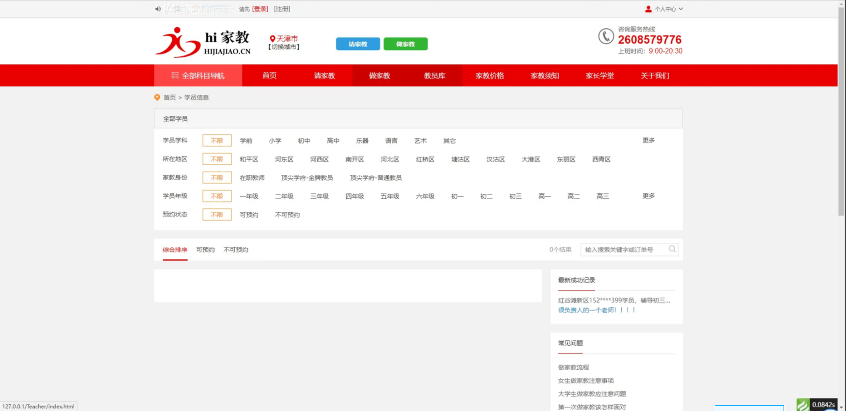Filter subject by 语言
This screenshot has width=846, height=411.
391,141
